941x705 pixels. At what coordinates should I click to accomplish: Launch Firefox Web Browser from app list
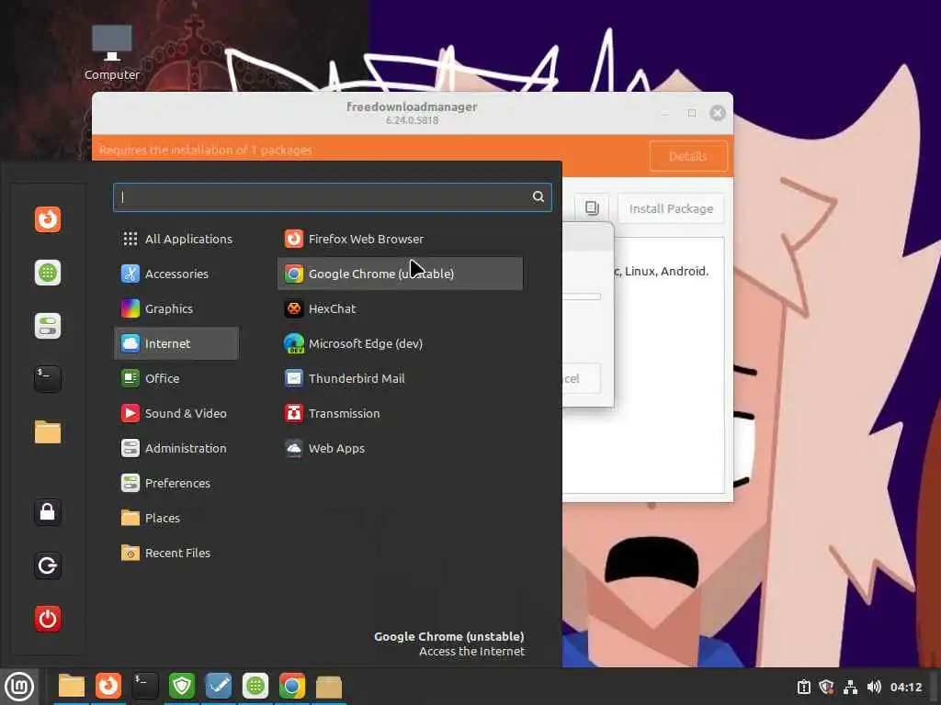click(x=400, y=240)
